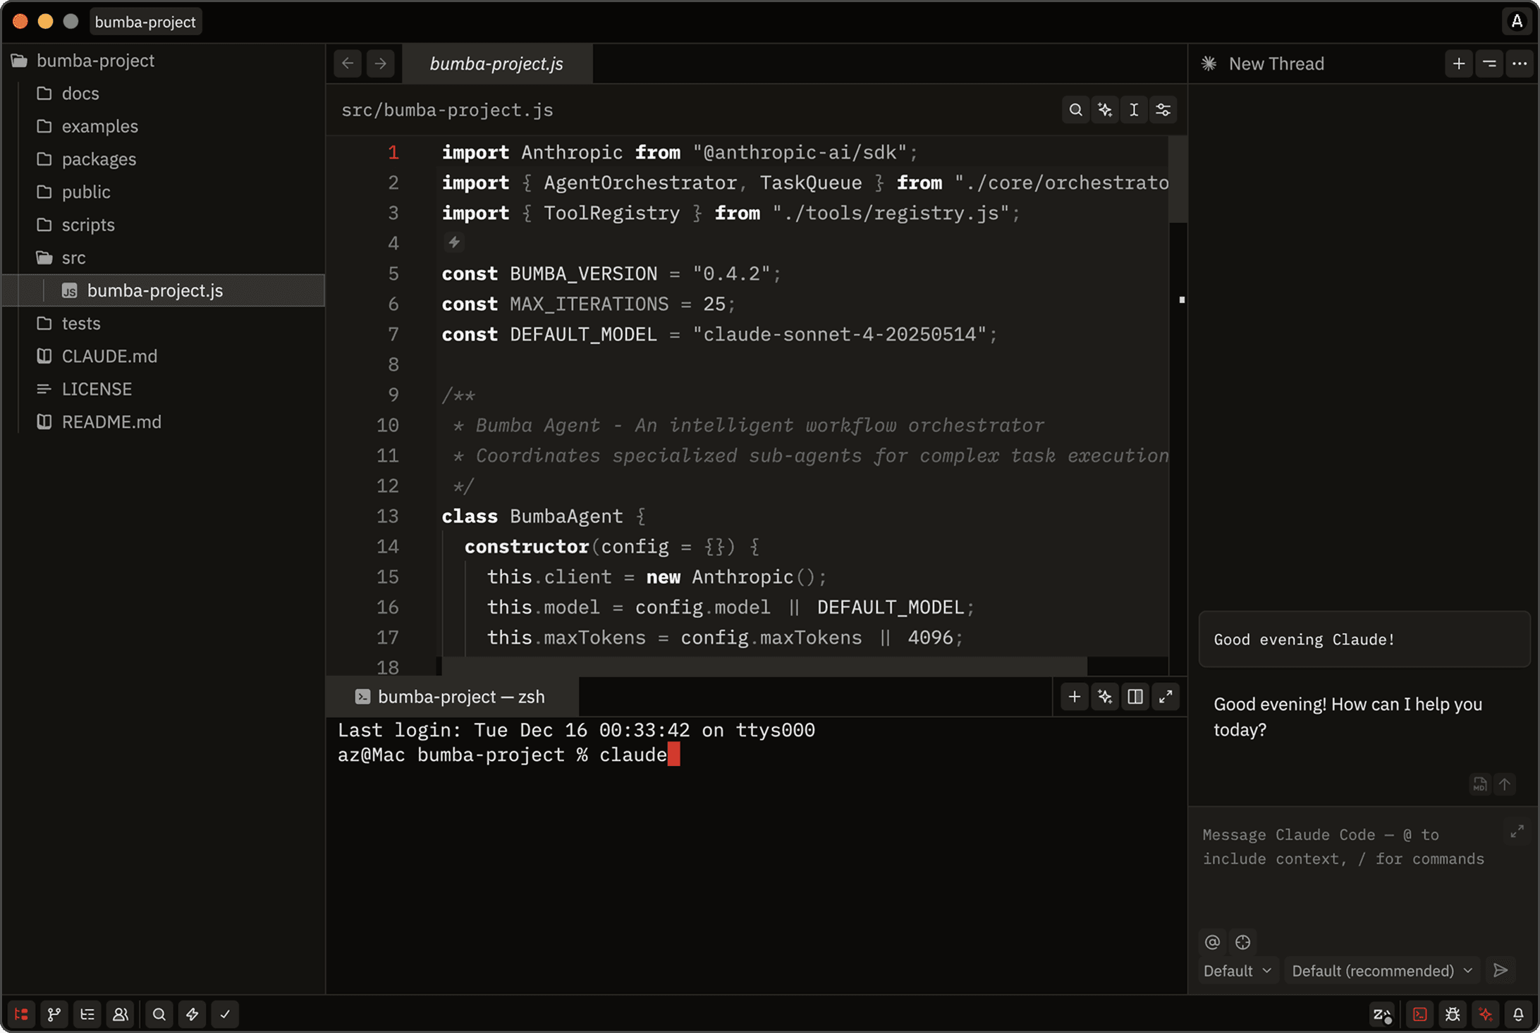Toggle the project panel icon in status bar
Screen dimensions: 1540x1033
pos(21,1014)
